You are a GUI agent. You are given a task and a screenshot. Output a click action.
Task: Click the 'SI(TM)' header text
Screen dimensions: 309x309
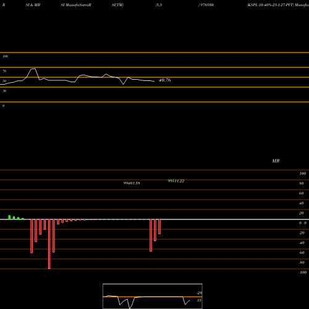(x=117, y=5)
